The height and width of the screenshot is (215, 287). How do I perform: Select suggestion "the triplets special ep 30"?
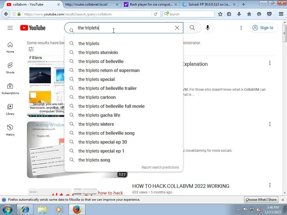(x=124, y=142)
